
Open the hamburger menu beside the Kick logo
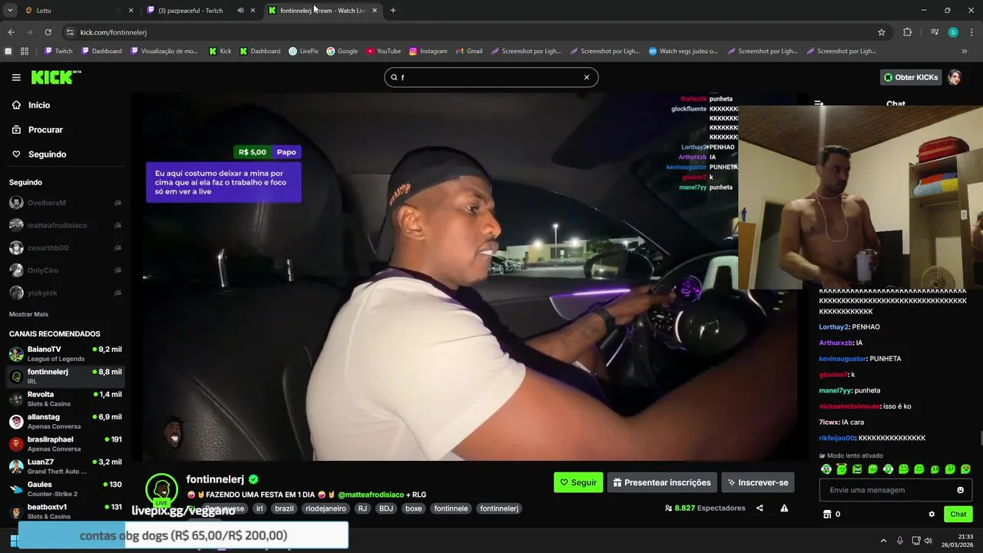coord(16,78)
